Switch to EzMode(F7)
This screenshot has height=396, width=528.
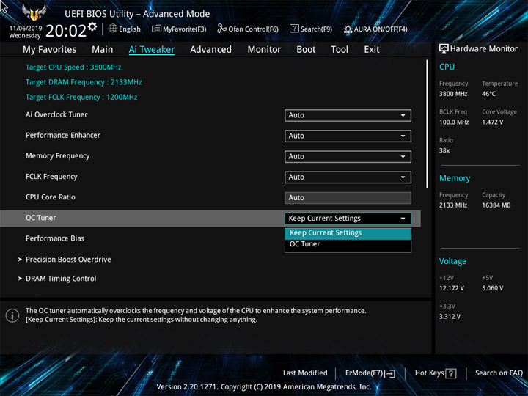[370, 373]
